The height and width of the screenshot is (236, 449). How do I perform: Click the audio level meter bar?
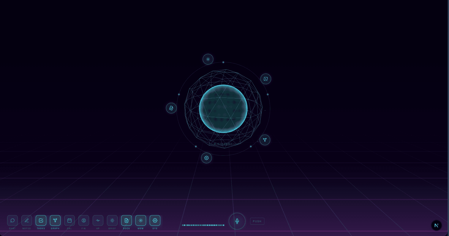click(x=203, y=225)
